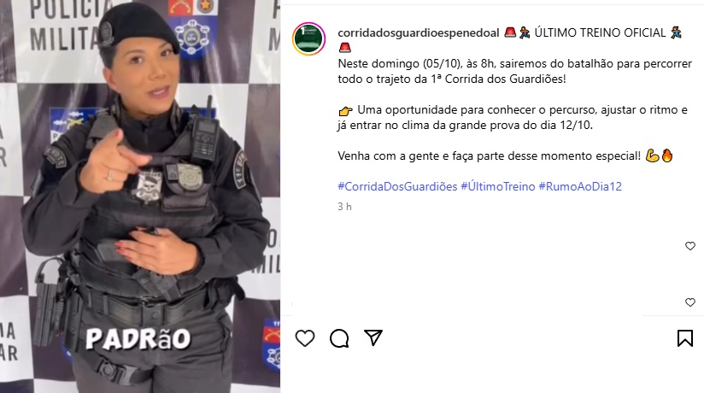Click the red siren emoji beside the username
This screenshot has height=393, width=704.
[x=510, y=32]
